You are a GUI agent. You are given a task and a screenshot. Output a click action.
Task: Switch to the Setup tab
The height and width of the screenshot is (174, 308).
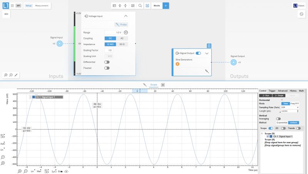(28, 6)
